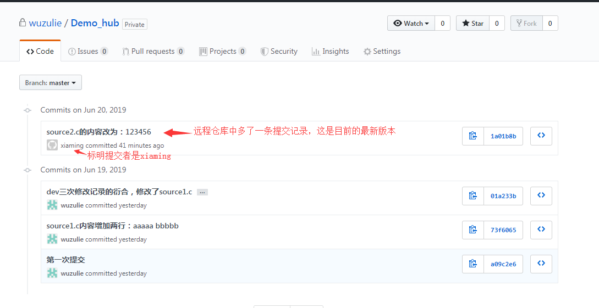Viewport: 599px width, 308px height.
Task: Open the stargazers count next to Star
Action: (x=497, y=23)
